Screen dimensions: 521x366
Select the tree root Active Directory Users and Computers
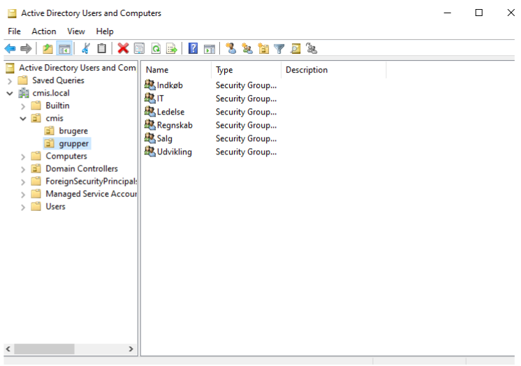tap(77, 68)
